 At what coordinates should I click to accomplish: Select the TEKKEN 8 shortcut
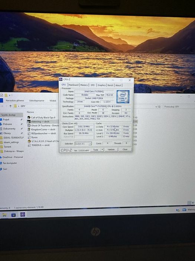pos(39,145)
